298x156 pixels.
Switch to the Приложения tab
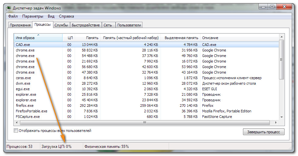[20, 25]
